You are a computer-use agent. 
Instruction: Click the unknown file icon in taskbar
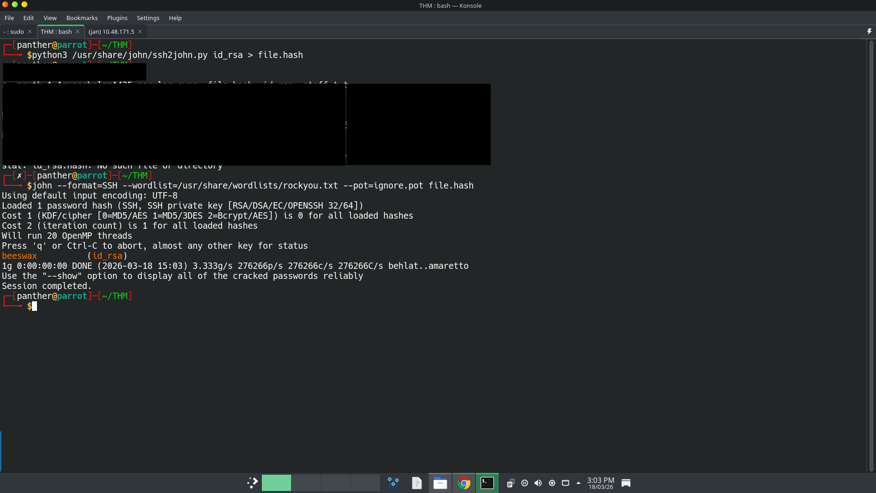pyautogui.click(x=417, y=483)
